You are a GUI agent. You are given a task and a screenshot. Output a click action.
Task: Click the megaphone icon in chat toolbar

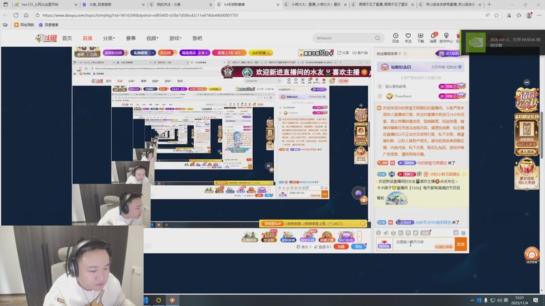tap(386, 233)
